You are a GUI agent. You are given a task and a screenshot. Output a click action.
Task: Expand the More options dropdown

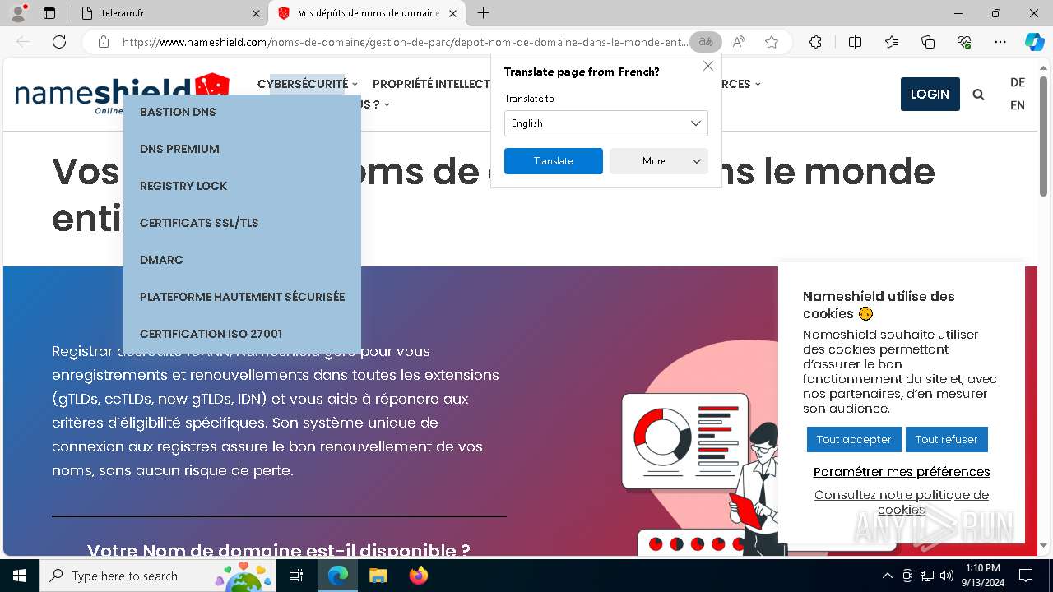pos(658,161)
